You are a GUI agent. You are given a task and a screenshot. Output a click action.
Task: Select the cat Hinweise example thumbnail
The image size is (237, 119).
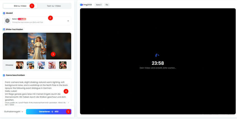[31, 65]
